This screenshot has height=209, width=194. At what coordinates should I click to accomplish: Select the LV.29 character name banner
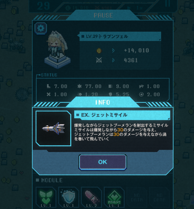120,36
